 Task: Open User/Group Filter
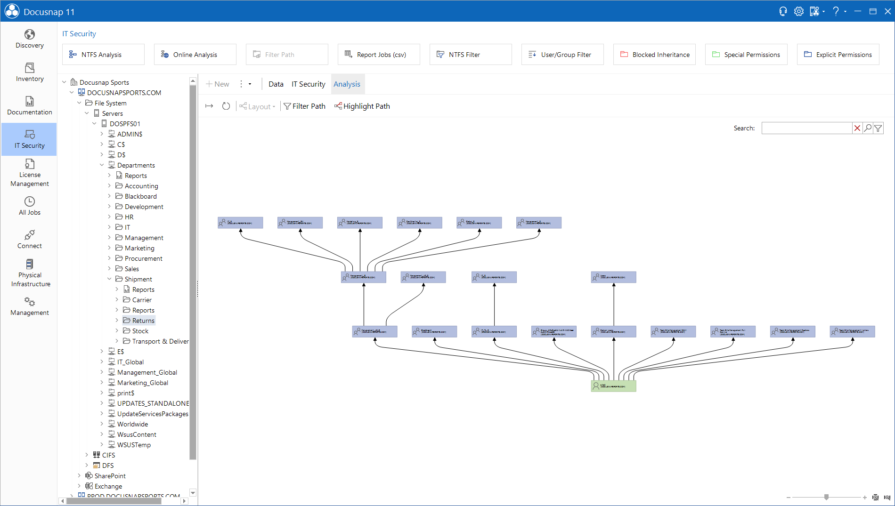click(x=562, y=55)
